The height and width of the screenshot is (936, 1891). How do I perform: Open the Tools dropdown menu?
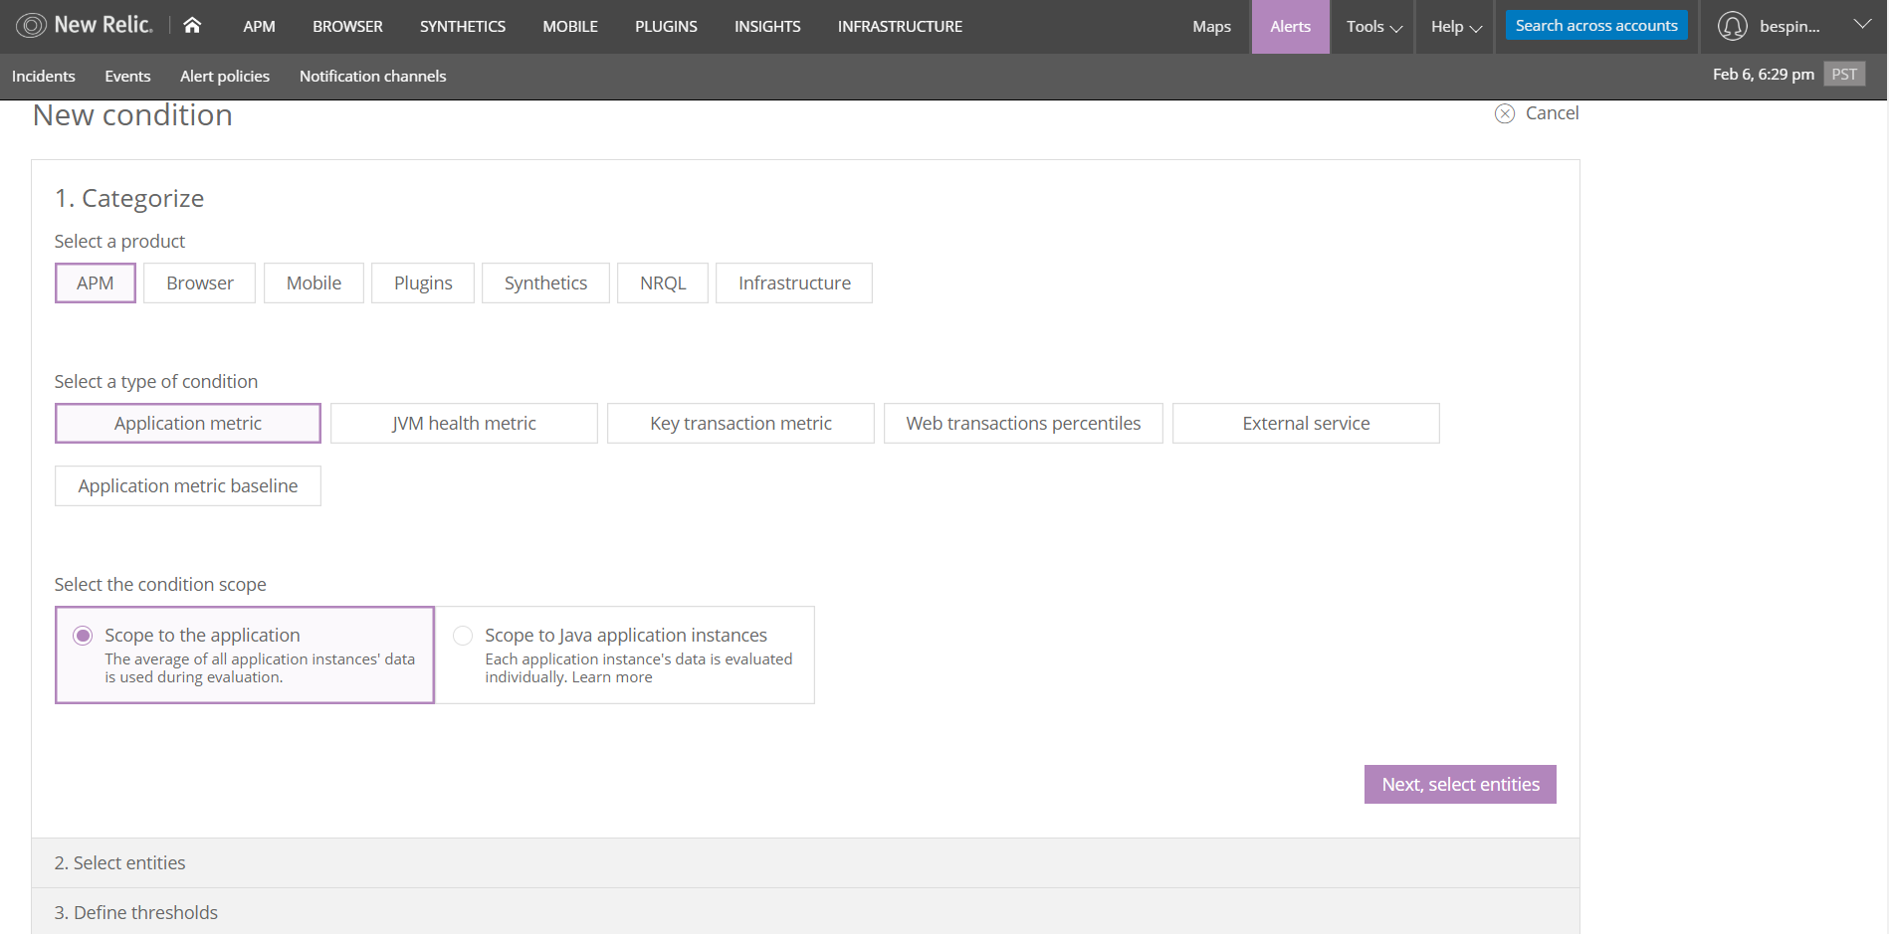pos(1373,27)
